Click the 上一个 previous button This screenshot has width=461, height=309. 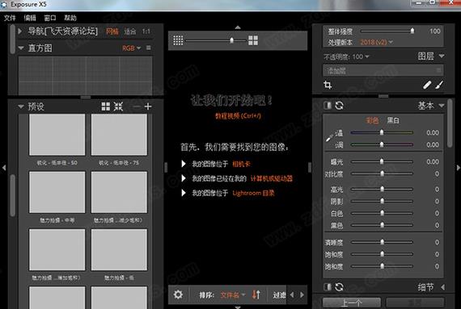(x=352, y=303)
